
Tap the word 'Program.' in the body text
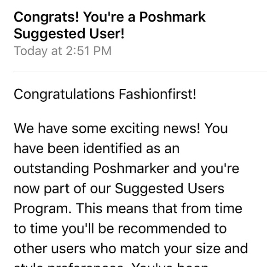coord(42,209)
